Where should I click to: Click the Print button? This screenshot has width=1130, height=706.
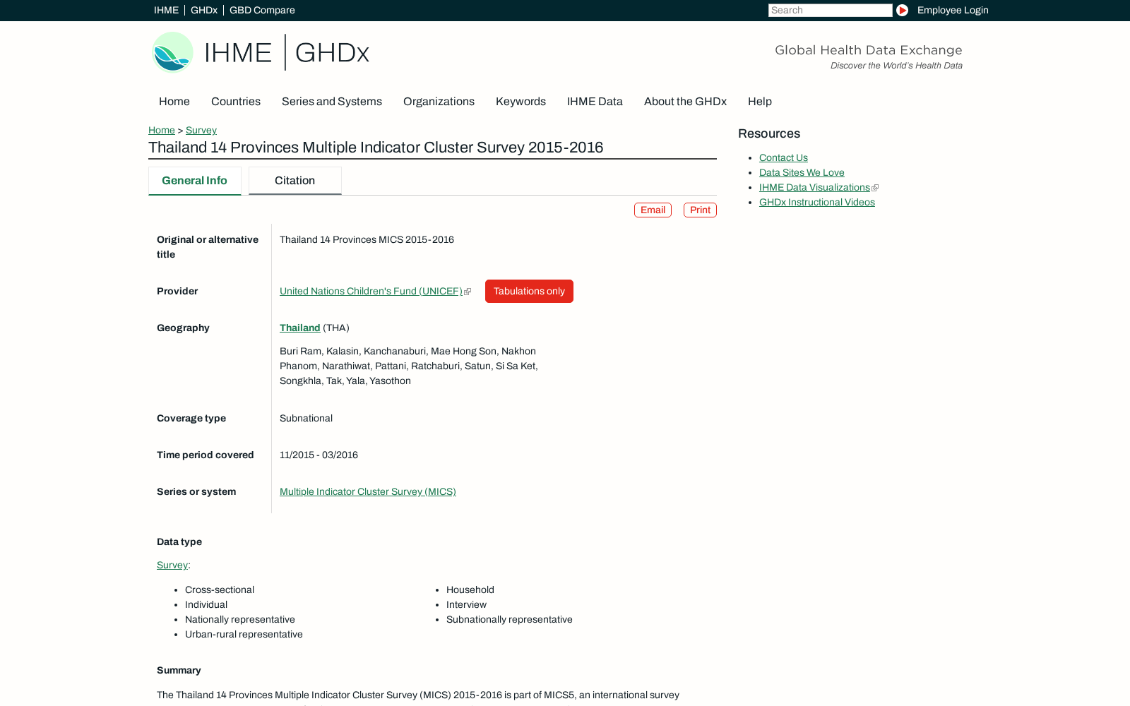[700, 210]
